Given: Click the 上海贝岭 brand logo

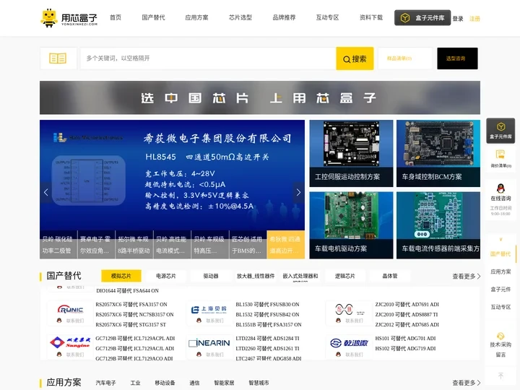Looking at the screenshot, I should (209, 309).
